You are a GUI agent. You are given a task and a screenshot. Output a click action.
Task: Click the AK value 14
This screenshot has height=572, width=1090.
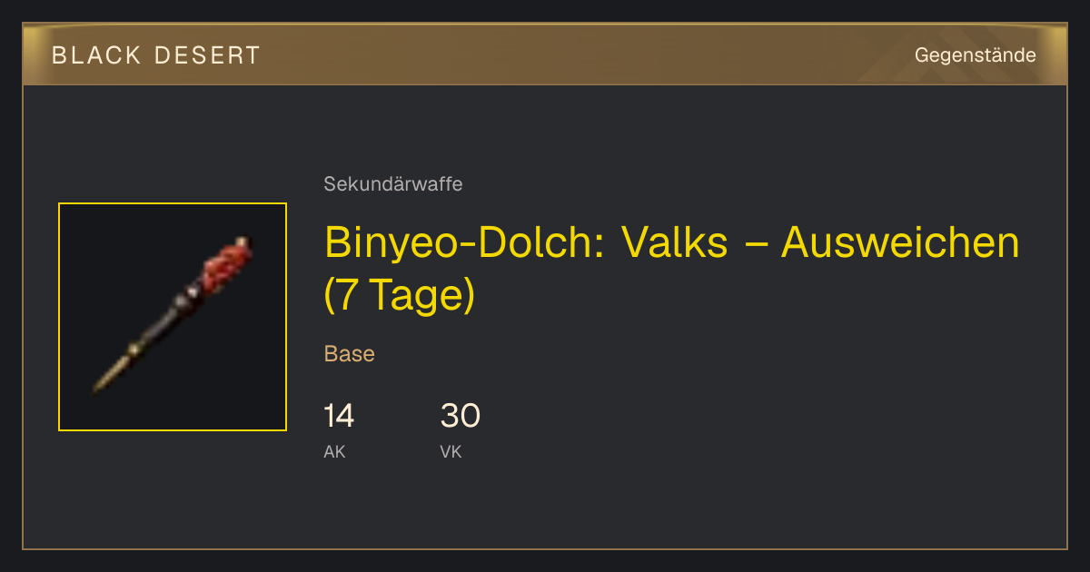pos(339,416)
